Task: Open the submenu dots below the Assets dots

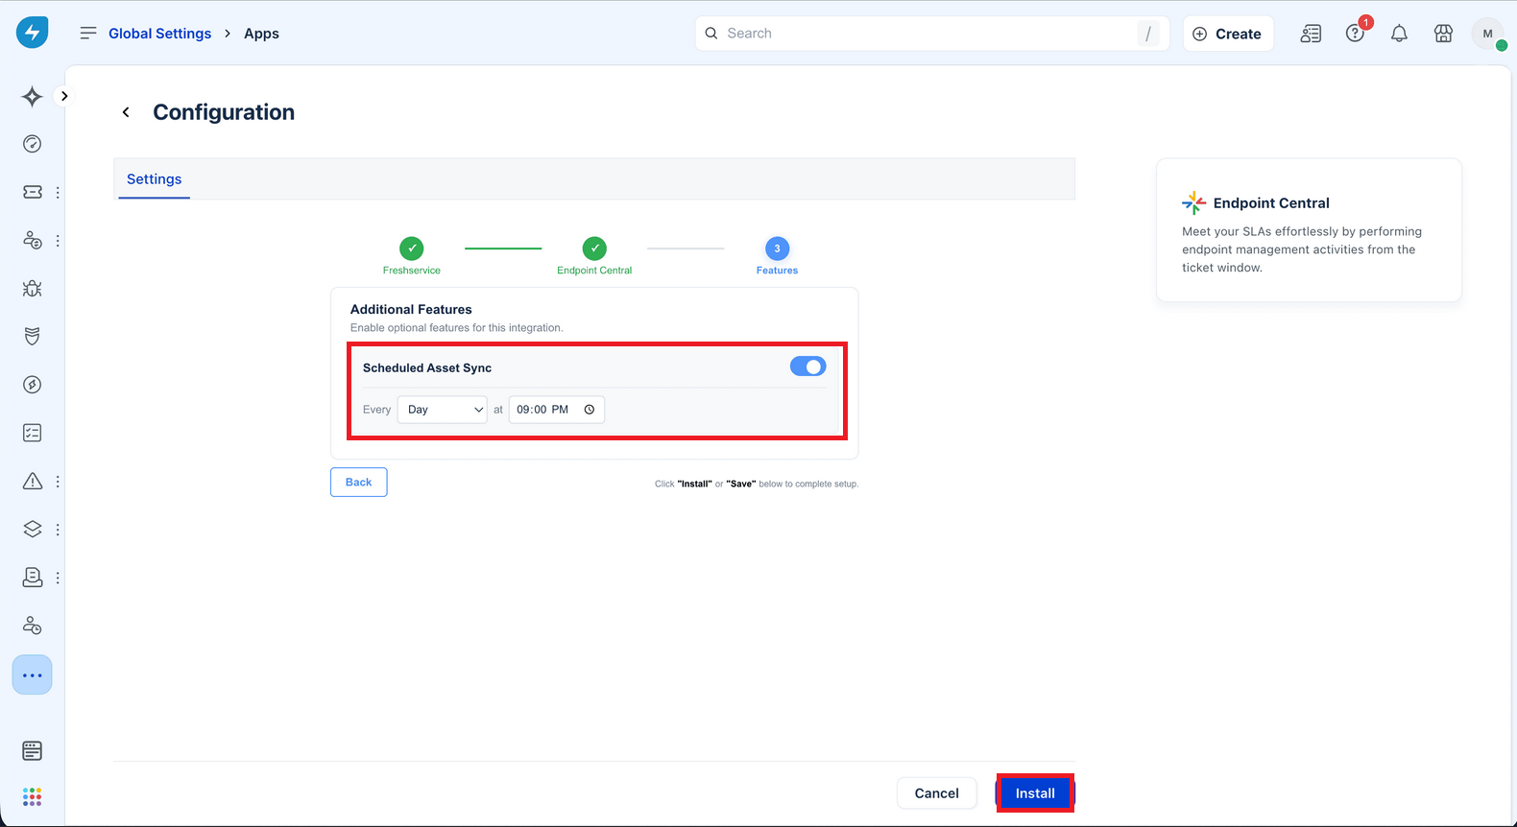Action: click(58, 578)
